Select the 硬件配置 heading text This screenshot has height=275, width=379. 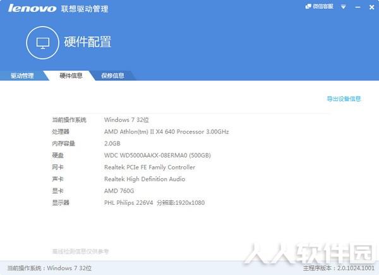(x=88, y=42)
